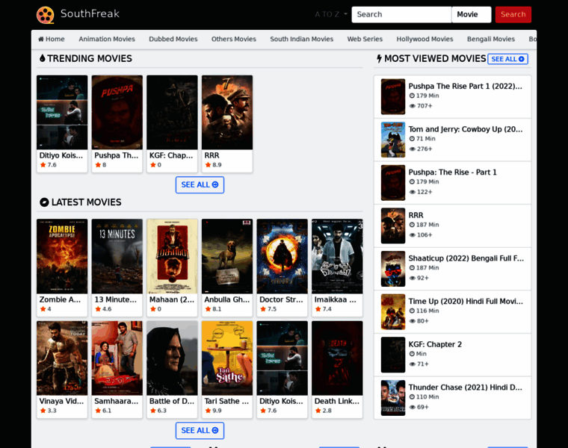Click KGF: Chapter 2 title in Most Viewed

pos(435,344)
